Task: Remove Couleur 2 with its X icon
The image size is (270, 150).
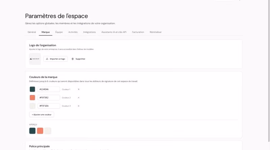Action: pos(79,98)
